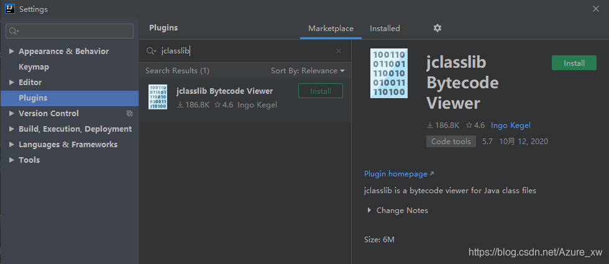The width and height of the screenshot is (609, 264).
Task: Click Install button in the search results row
Action: pos(321,91)
